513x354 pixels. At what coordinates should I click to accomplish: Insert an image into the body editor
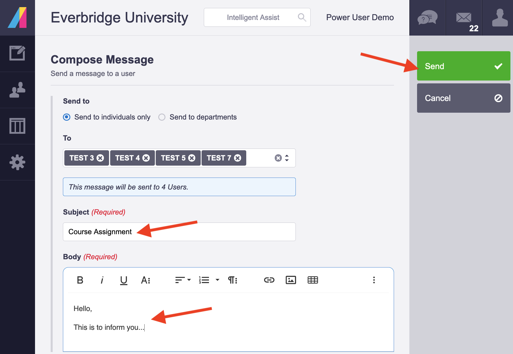click(x=291, y=280)
